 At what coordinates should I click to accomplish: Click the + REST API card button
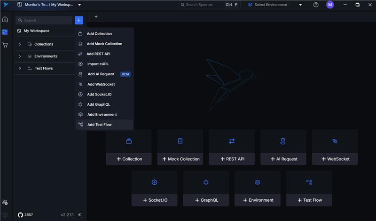pyautogui.click(x=232, y=159)
